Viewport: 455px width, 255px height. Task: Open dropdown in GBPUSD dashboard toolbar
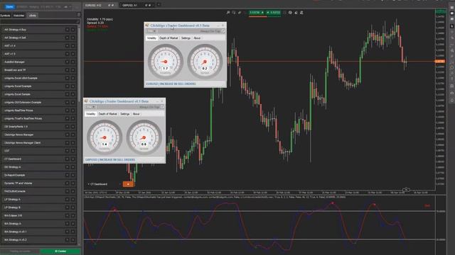click(91, 107)
